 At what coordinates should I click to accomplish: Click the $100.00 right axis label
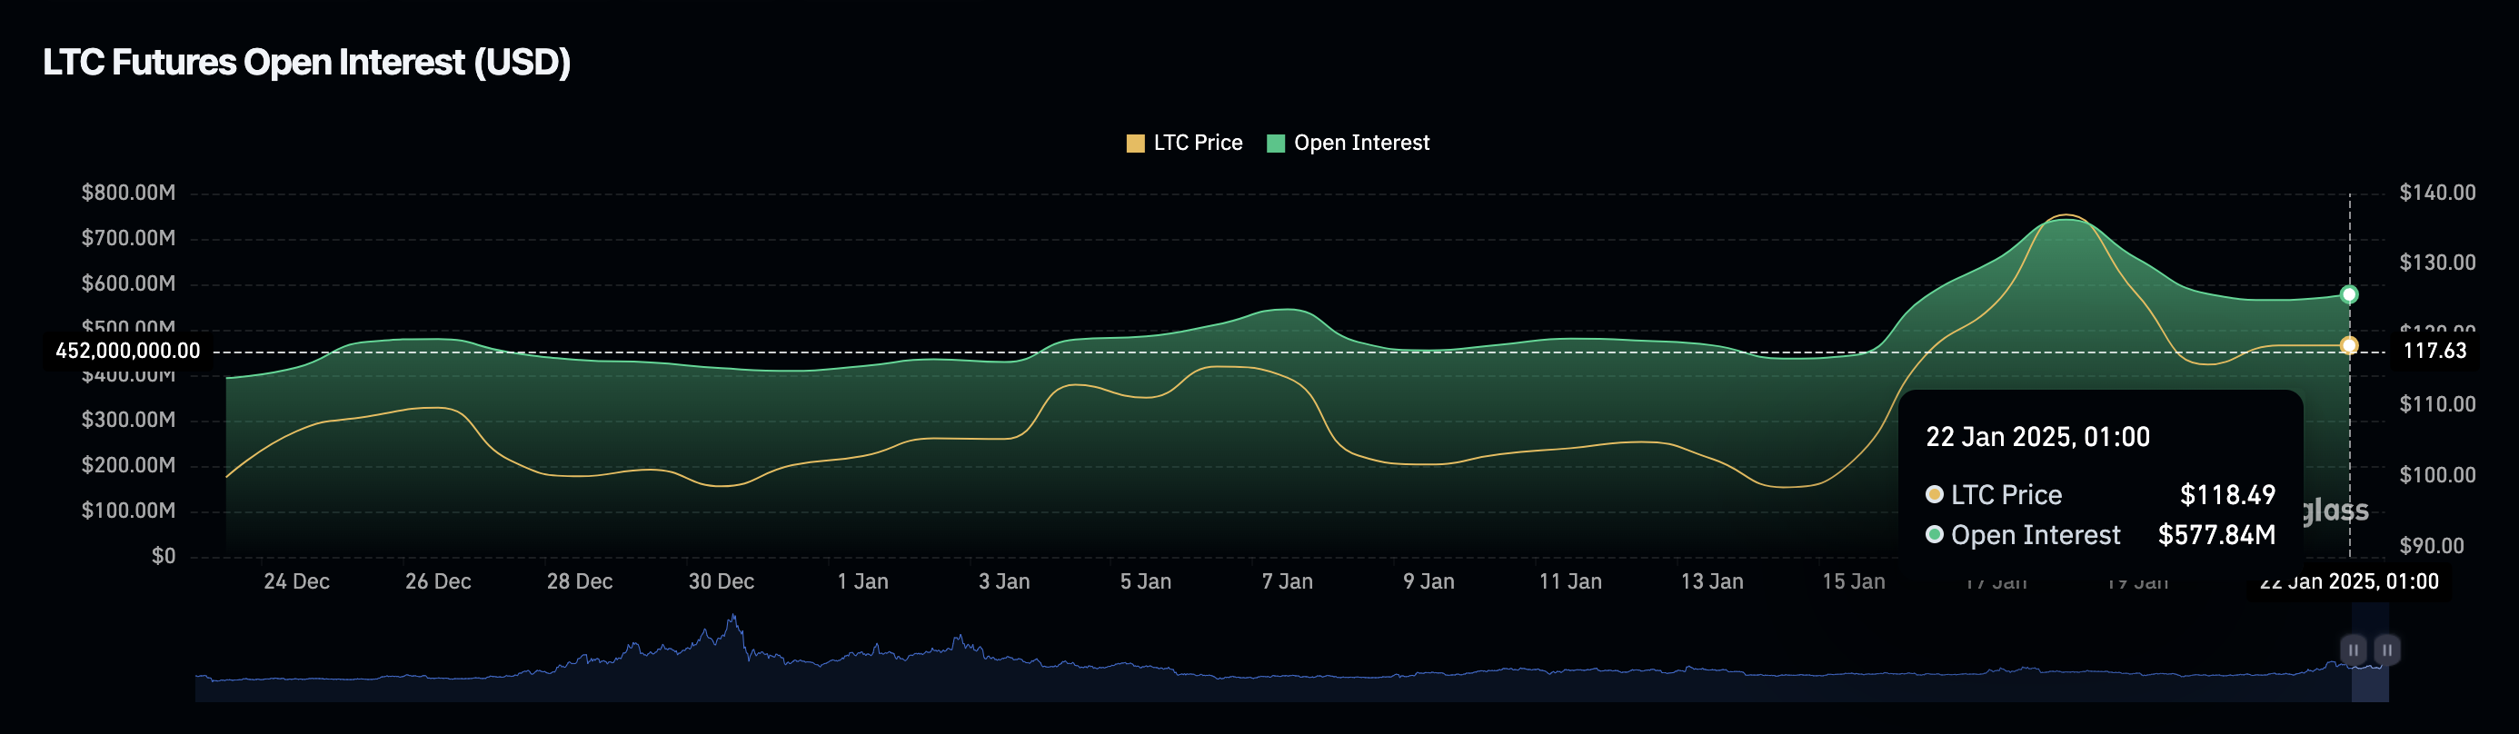[x=2438, y=475]
